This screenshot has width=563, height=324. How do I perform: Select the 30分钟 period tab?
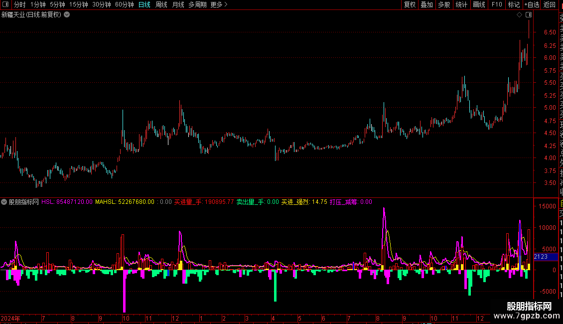[102, 4]
